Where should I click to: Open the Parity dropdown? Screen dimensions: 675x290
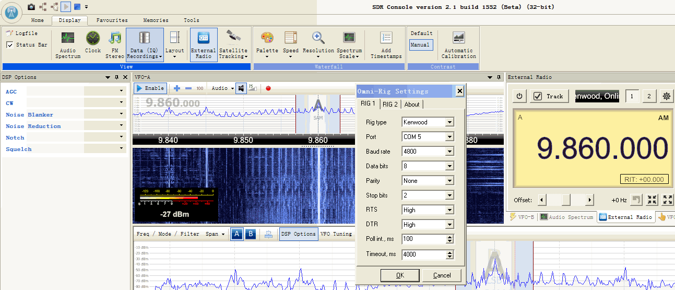click(449, 181)
